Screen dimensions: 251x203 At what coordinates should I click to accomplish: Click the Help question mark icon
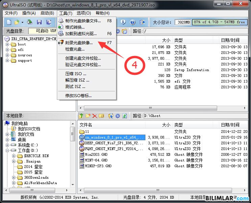(x=133, y=22)
